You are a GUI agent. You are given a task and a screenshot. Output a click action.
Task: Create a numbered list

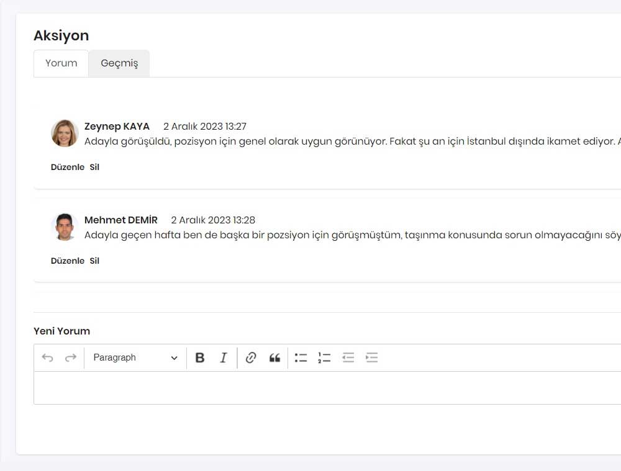324,358
